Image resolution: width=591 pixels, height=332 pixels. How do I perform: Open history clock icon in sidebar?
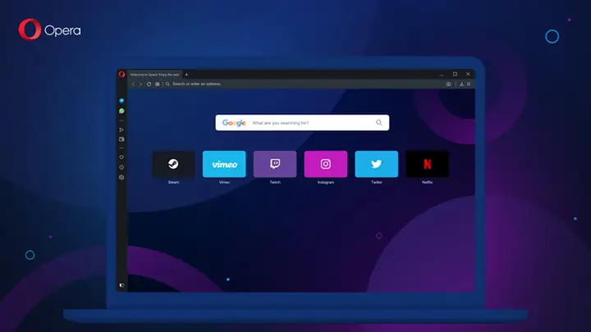(x=121, y=167)
